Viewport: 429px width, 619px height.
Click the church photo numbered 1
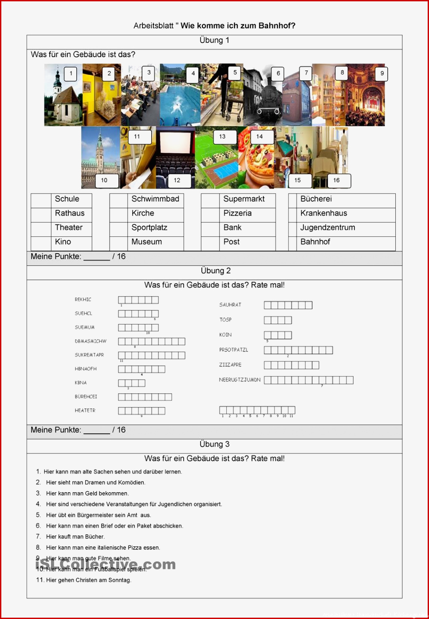63,95
